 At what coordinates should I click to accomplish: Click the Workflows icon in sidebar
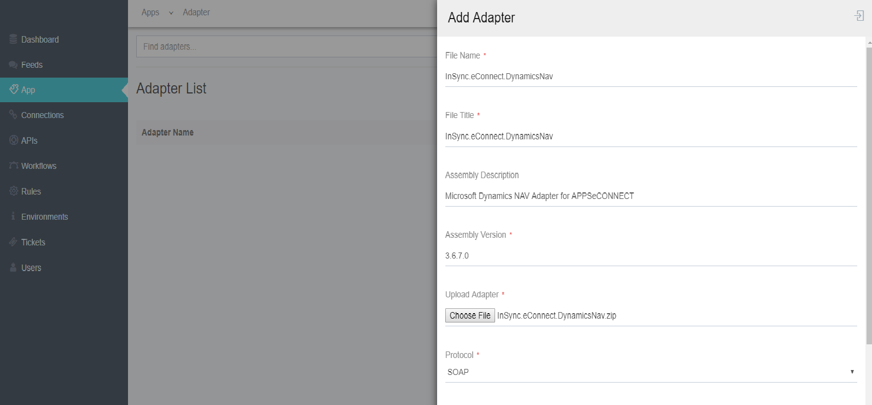click(14, 165)
